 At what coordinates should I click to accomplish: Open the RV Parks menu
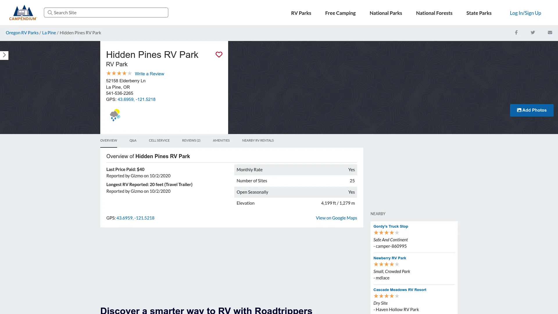point(301,13)
